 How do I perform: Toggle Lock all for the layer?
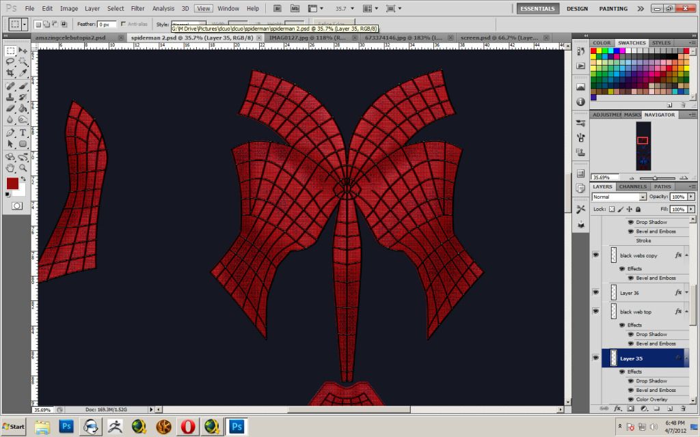(638, 209)
